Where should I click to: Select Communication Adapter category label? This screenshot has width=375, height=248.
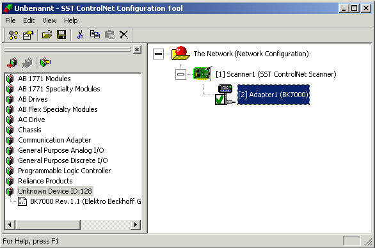(54, 140)
